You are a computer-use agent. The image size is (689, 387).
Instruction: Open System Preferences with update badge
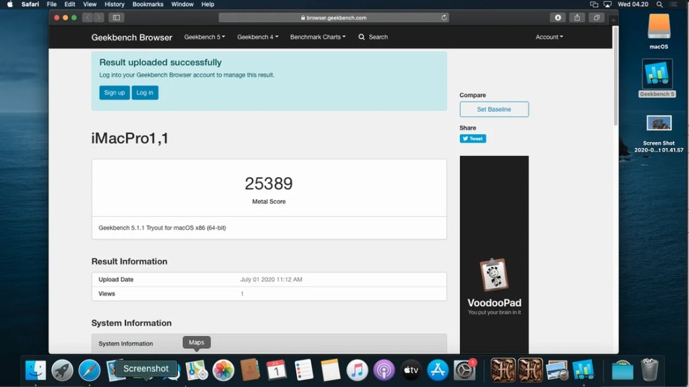(465, 370)
